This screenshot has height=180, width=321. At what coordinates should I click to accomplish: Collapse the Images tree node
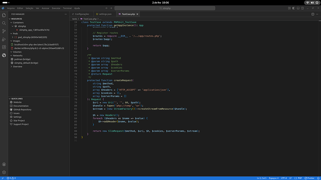point(11,41)
